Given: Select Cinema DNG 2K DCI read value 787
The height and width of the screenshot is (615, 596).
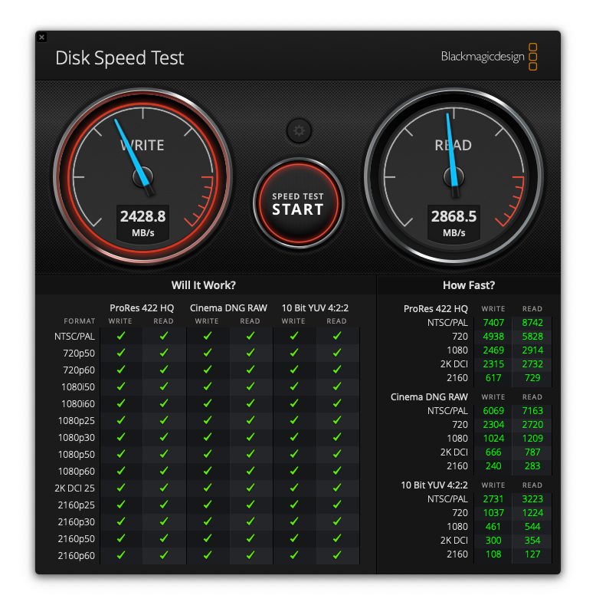Looking at the screenshot, I should (532, 452).
